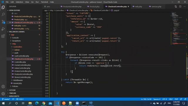Open HomeController.php in the file tree

point(22,65)
